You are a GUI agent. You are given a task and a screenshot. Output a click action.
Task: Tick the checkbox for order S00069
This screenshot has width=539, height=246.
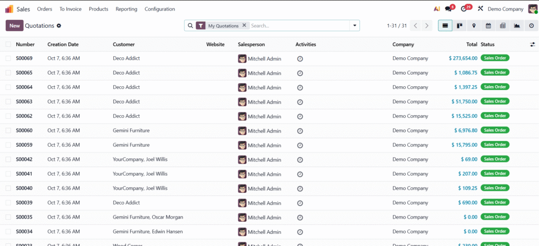point(8,58)
